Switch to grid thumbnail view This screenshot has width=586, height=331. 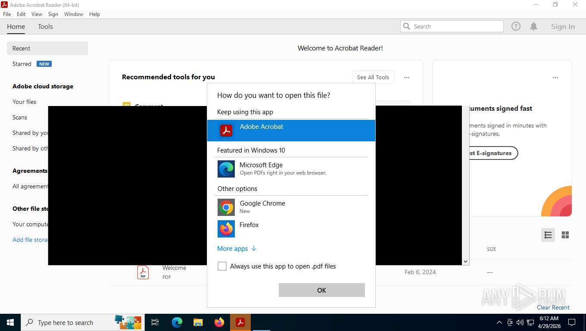pyautogui.click(x=565, y=235)
